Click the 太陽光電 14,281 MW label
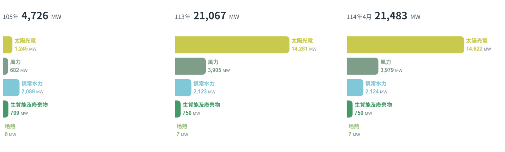The height and width of the screenshot is (152, 505). [x=304, y=45]
